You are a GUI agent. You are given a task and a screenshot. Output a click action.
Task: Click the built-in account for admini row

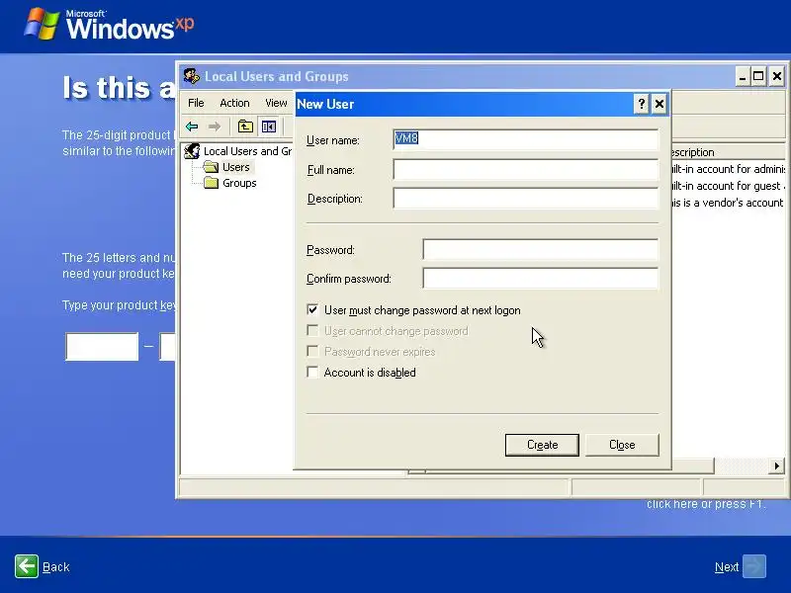tap(729, 169)
